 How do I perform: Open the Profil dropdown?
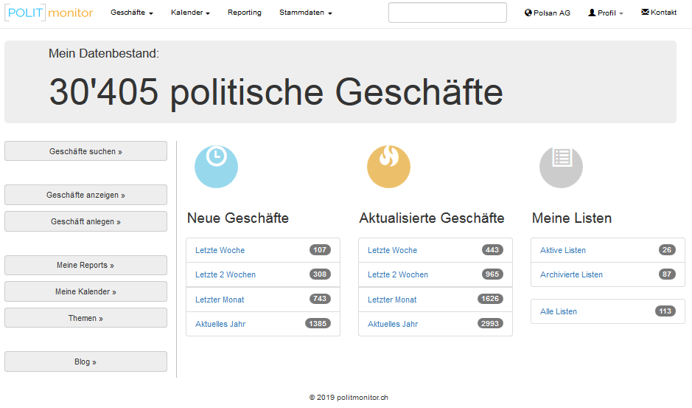click(606, 13)
